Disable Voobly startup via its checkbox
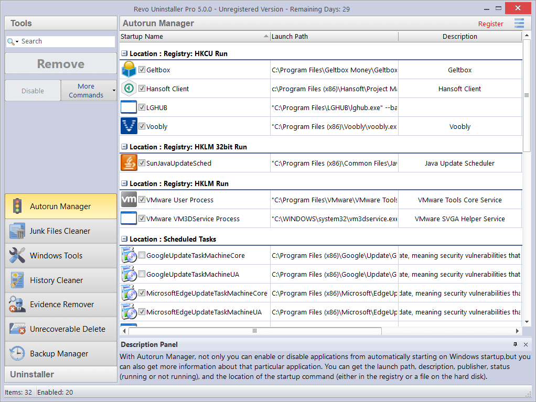536x402 pixels. point(142,126)
